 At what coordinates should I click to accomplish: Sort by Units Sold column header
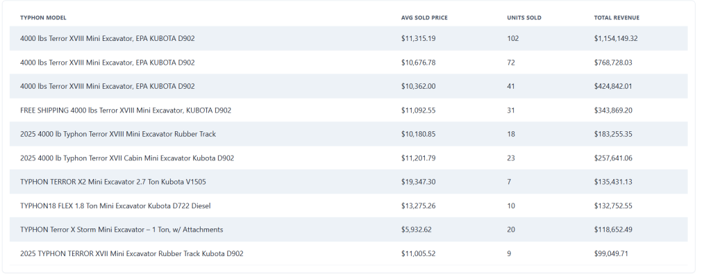[x=524, y=17]
